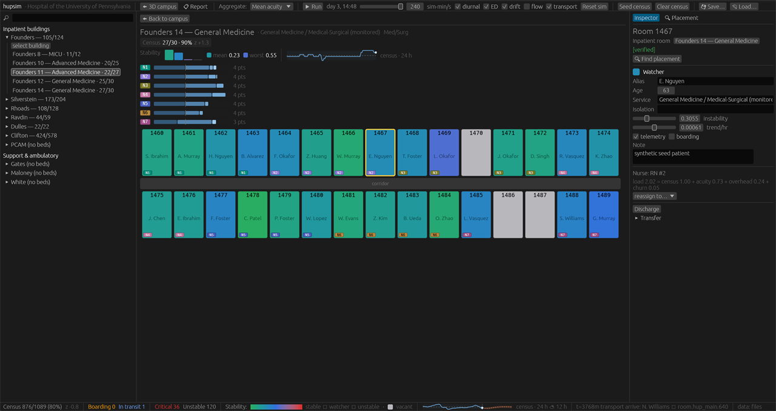The height and width of the screenshot is (411, 776).
Task: Select room 1489 G. Murray
Action: point(604,215)
